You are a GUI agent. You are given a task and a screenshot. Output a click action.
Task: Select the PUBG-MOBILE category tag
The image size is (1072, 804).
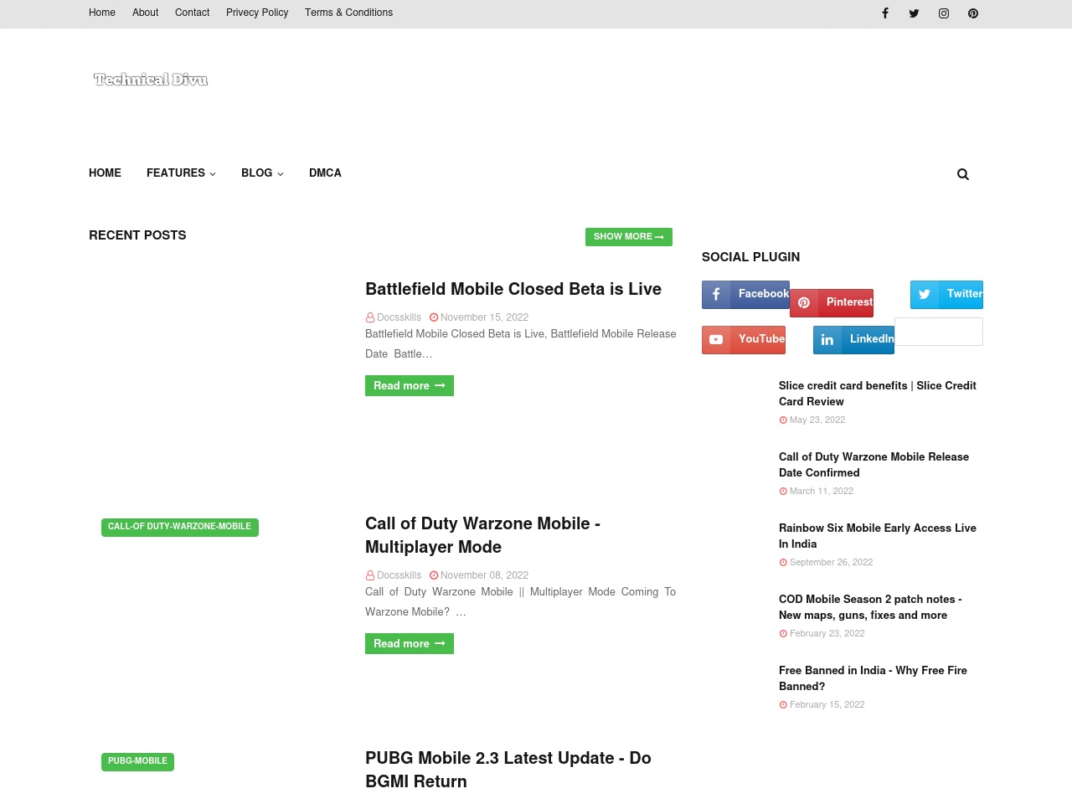tap(137, 761)
